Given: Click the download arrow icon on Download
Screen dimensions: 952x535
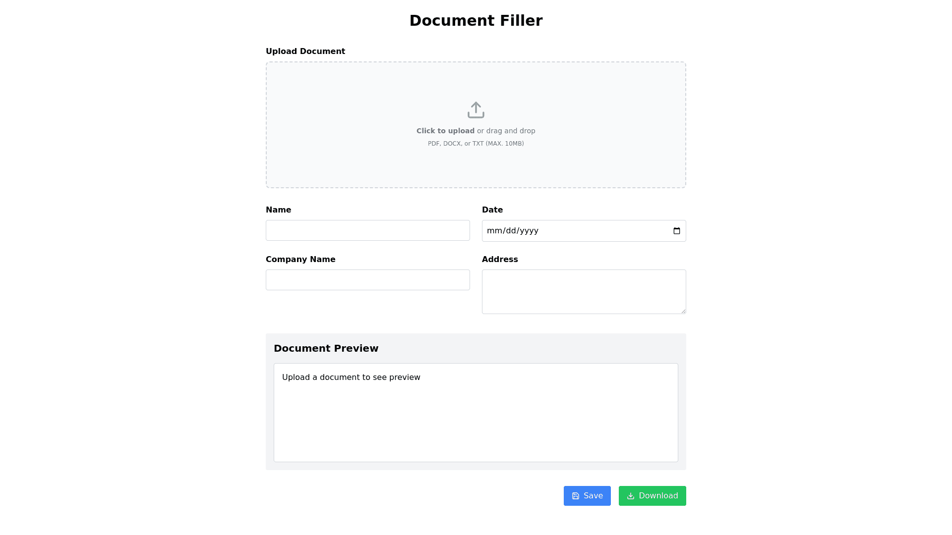Looking at the screenshot, I should (x=630, y=496).
